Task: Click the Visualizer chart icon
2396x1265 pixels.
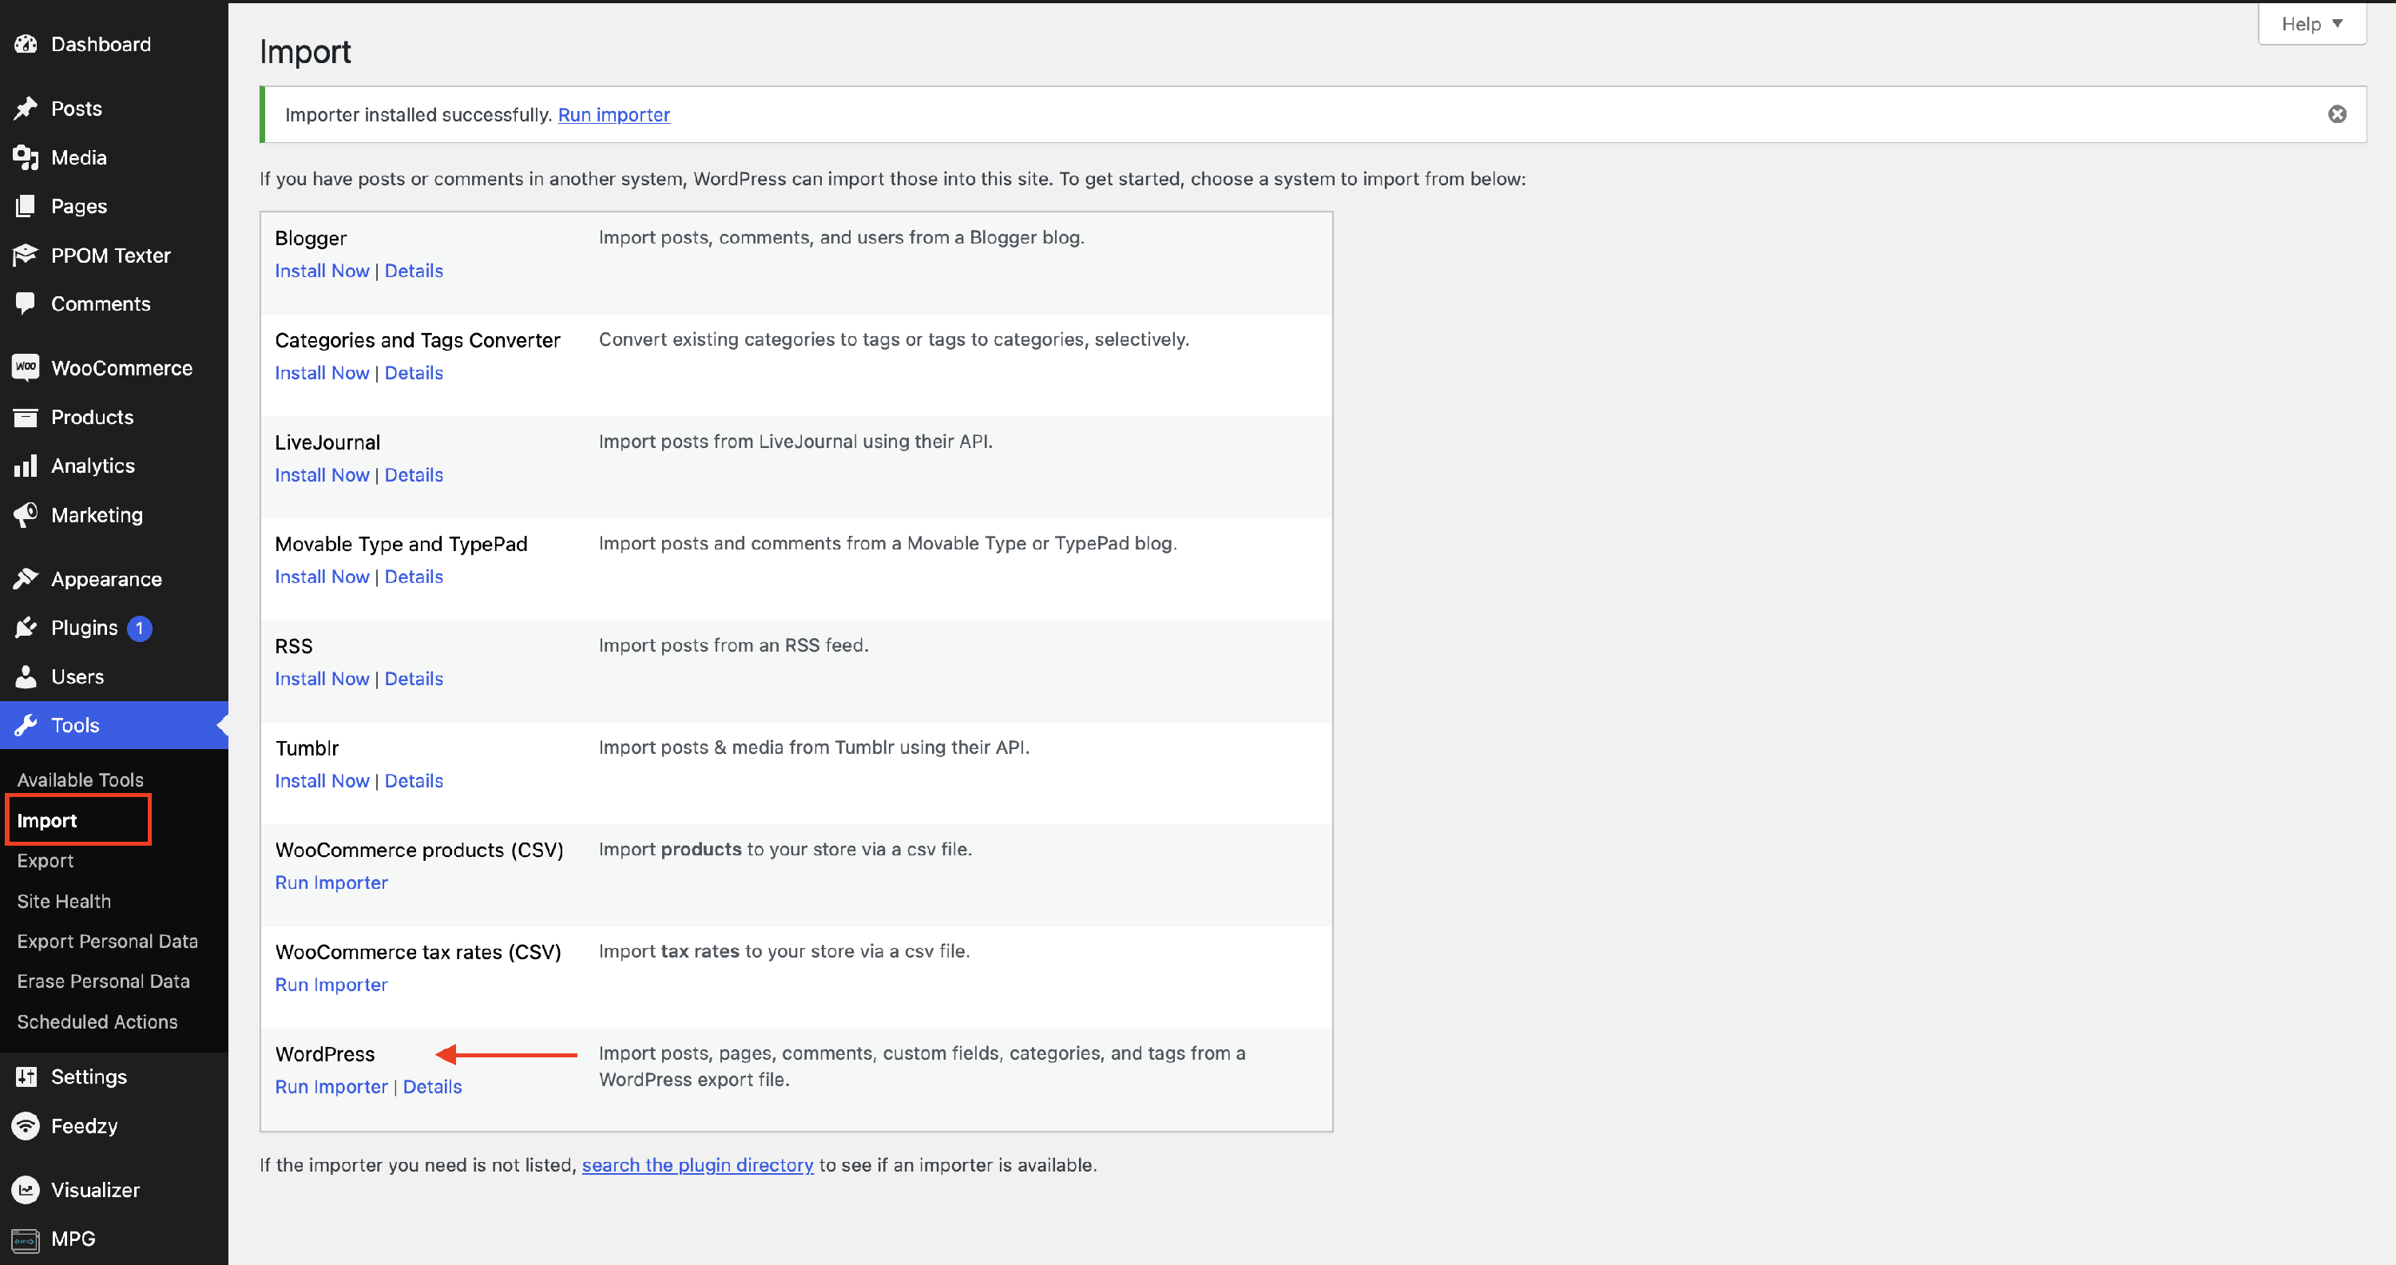Action: click(x=26, y=1190)
